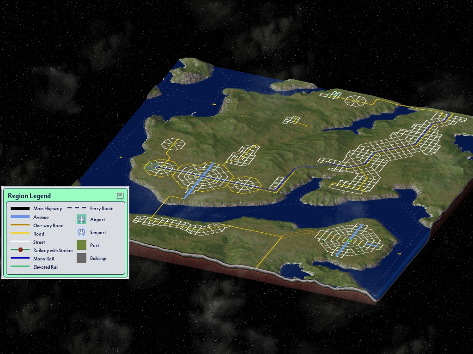473x354 pixels.
Task: Click the Buildings label
Action: tap(98, 258)
